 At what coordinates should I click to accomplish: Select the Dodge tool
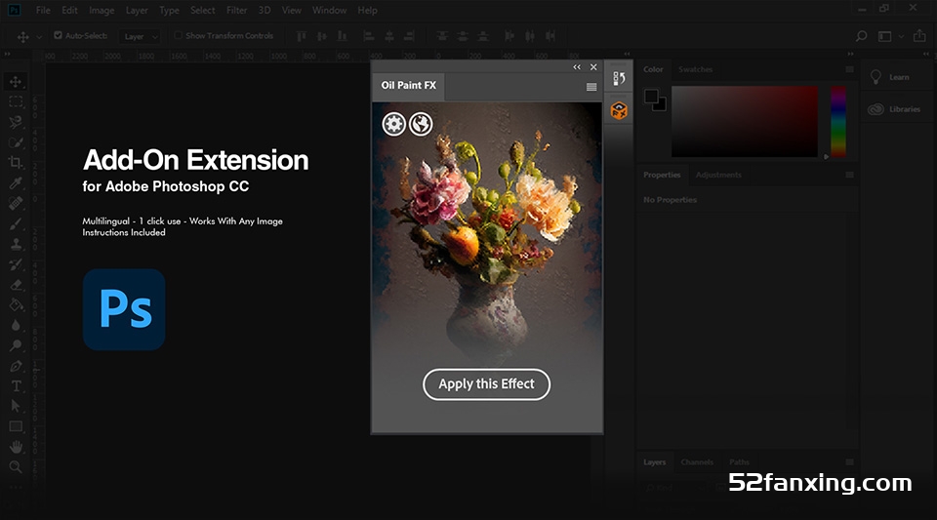tap(16, 345)
